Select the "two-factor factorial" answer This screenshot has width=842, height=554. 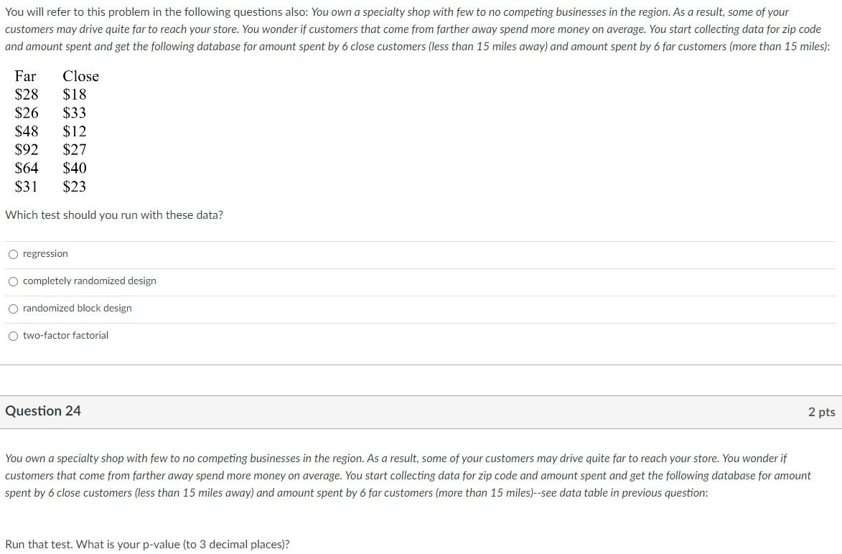65,335
